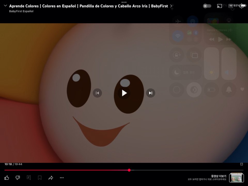Open the Aprende Colores video title
This screenshot has width=248, height=186.
[x=89, y=6]
